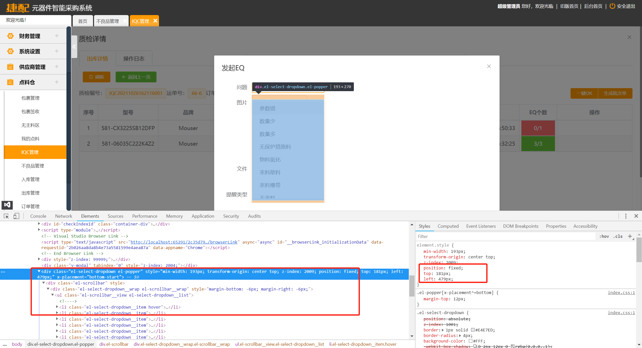Image resolution: width=642 pixels, height=348 pixels.
Task: Toggle the checkbox next to border color #E4E7ED
Action: [473, 330]
